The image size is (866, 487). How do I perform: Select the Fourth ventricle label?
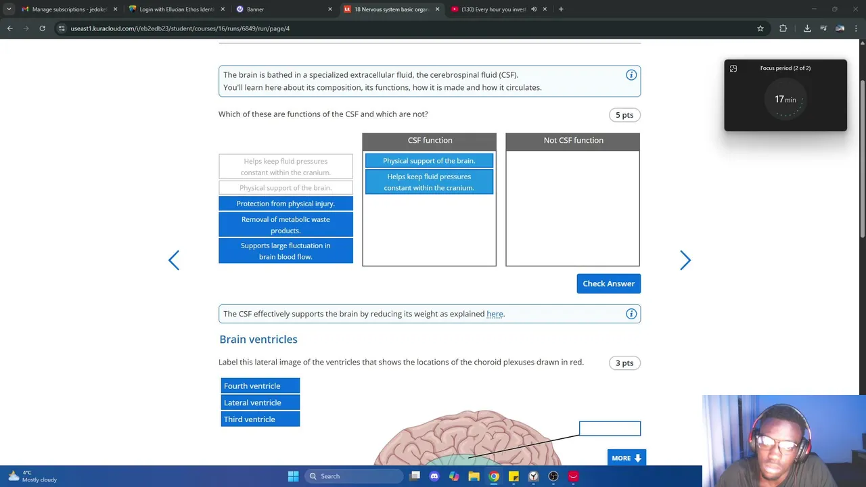[260, 386]
